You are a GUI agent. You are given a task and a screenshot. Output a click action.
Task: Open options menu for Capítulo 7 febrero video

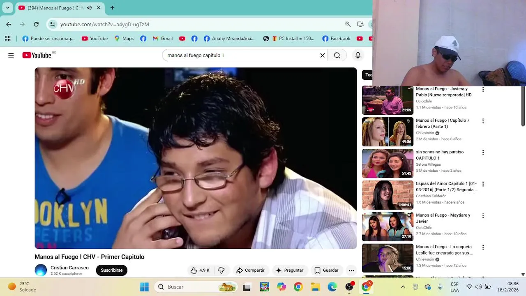[x=483, y=121]
